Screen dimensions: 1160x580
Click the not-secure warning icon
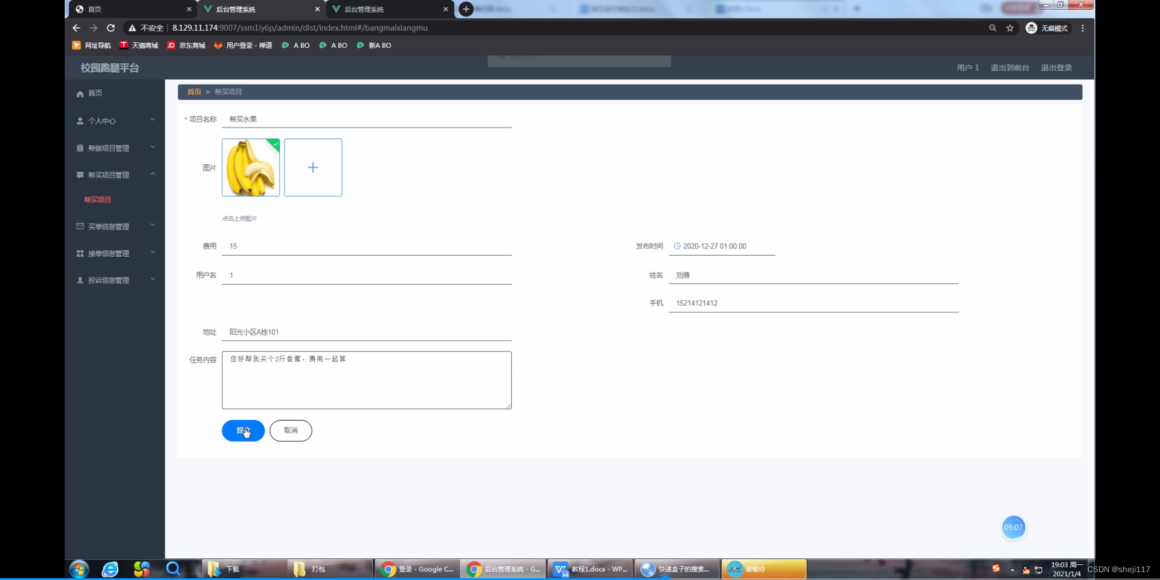[132, 28]
